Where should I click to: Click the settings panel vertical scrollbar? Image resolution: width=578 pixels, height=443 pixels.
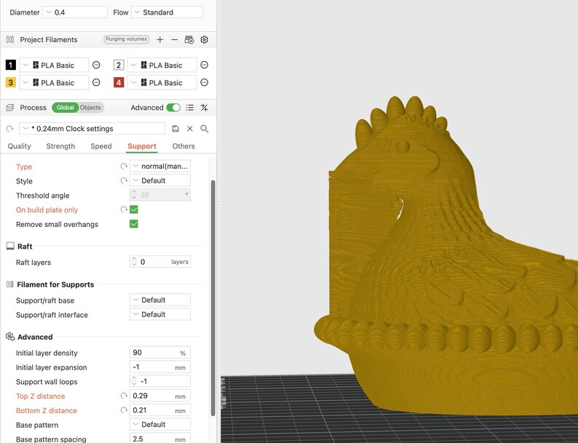(213, 298)
